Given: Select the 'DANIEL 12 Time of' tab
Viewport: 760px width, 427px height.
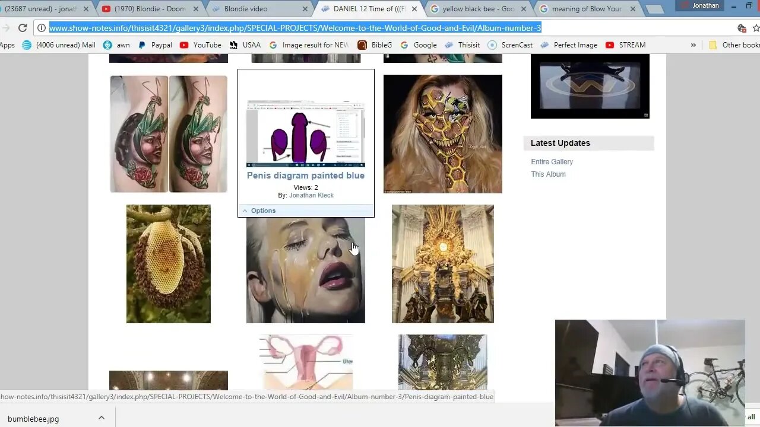Looking at the screenshot, I should 369,9.
